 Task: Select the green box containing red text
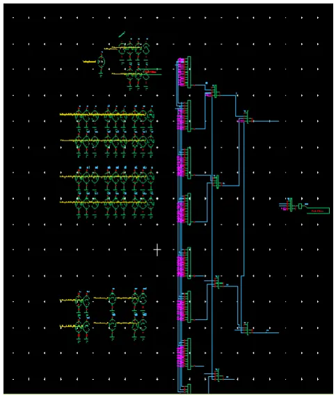(x=318, y=211)
